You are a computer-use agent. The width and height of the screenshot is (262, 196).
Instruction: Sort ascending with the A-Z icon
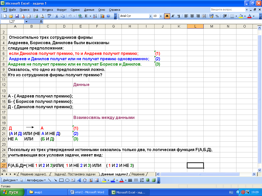95,16
